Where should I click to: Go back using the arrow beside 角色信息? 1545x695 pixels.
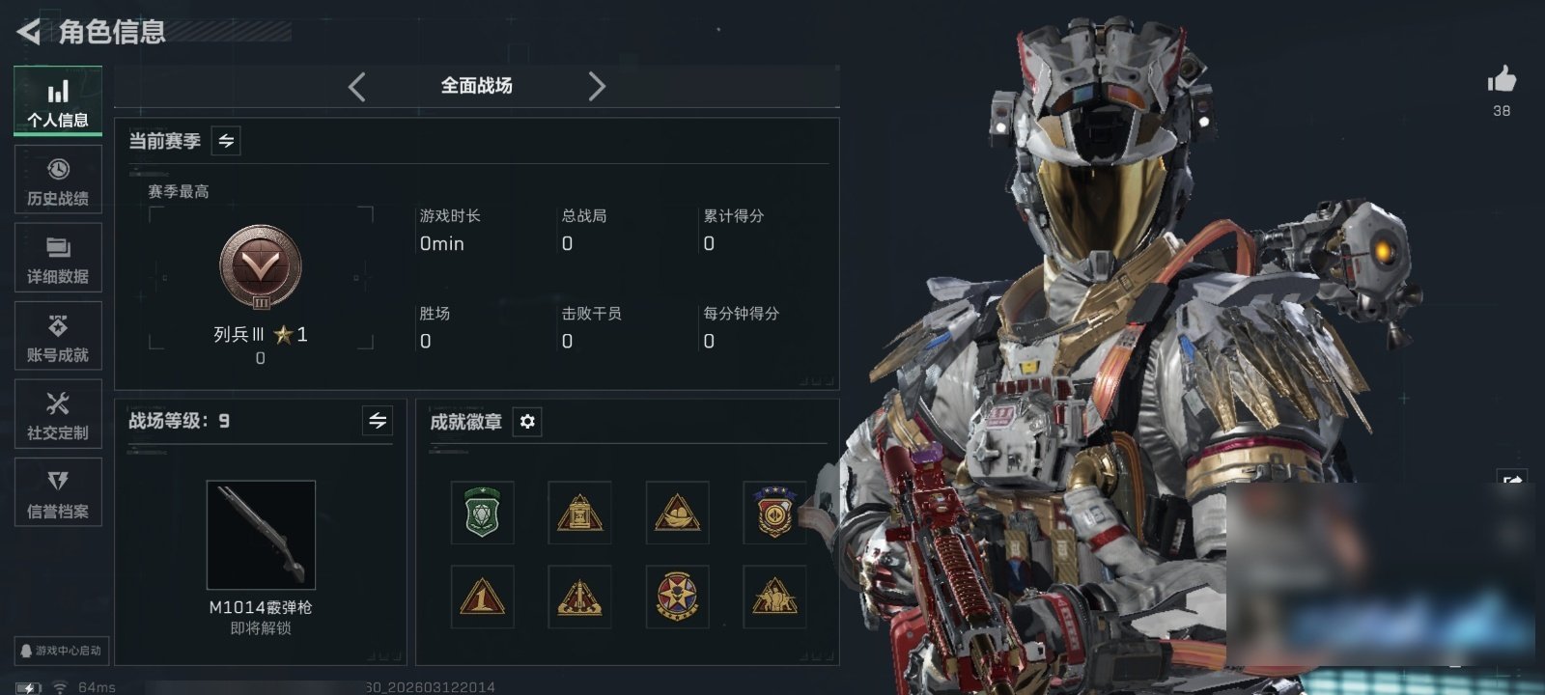(x=29, y=32)
